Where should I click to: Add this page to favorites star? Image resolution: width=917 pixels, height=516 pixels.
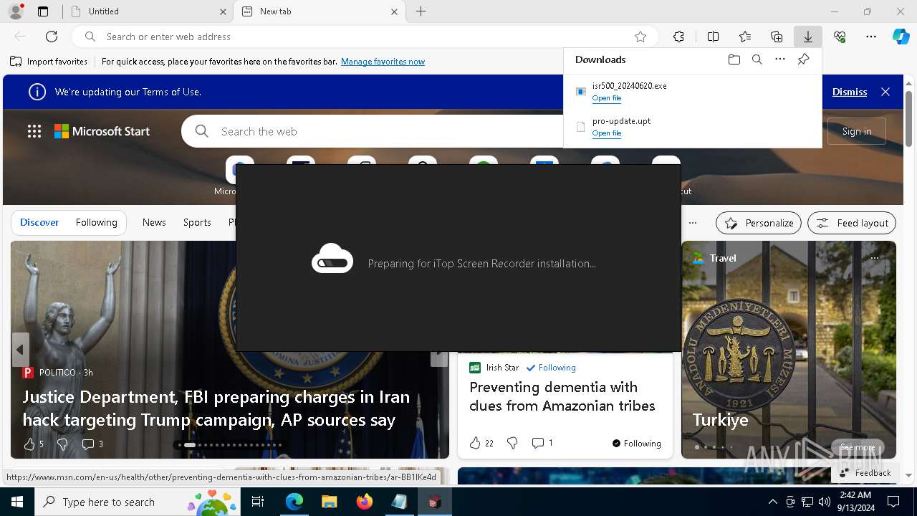tap(640, 37)
